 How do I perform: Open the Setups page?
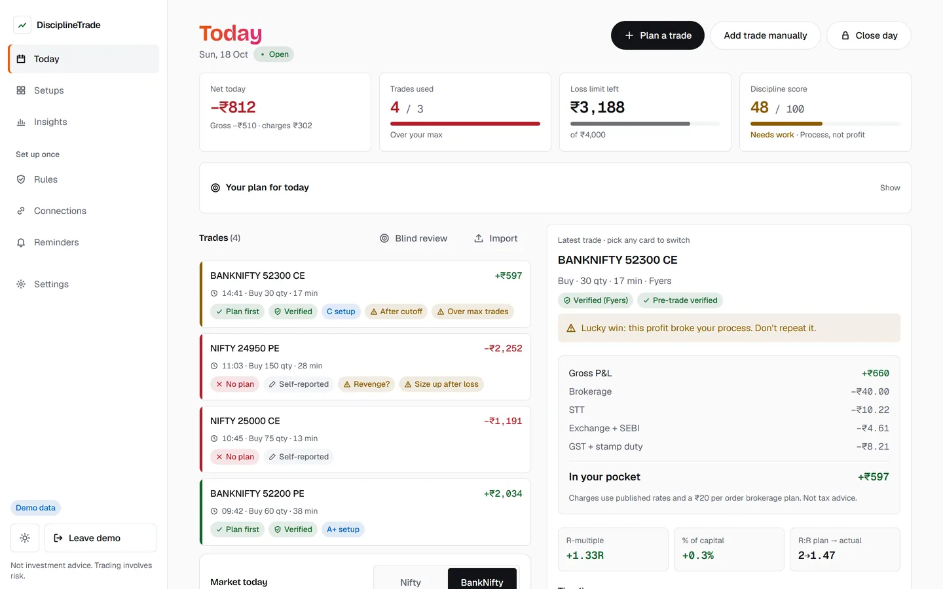[x=84, y=90]
